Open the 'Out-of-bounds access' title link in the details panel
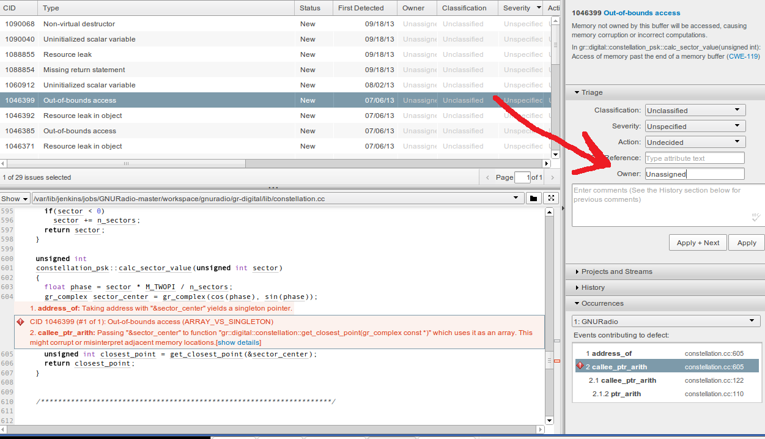This screenshot has height=439, width=765. (641, 13)
